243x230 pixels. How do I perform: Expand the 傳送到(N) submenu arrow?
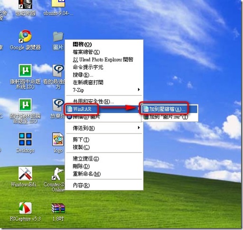[139, 128]
